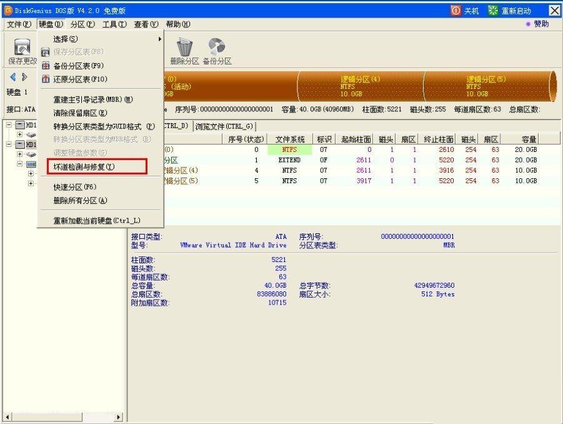
Task: Click ending cylinder value 3916
Action: point(446,170)
